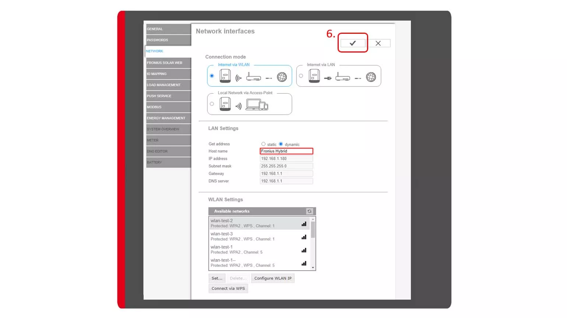
Task: Open the Modbus menu section
Action: coord(168,107)
